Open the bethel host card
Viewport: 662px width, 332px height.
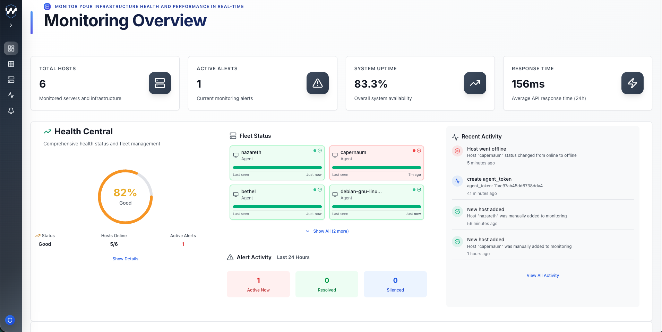[277, 202]
